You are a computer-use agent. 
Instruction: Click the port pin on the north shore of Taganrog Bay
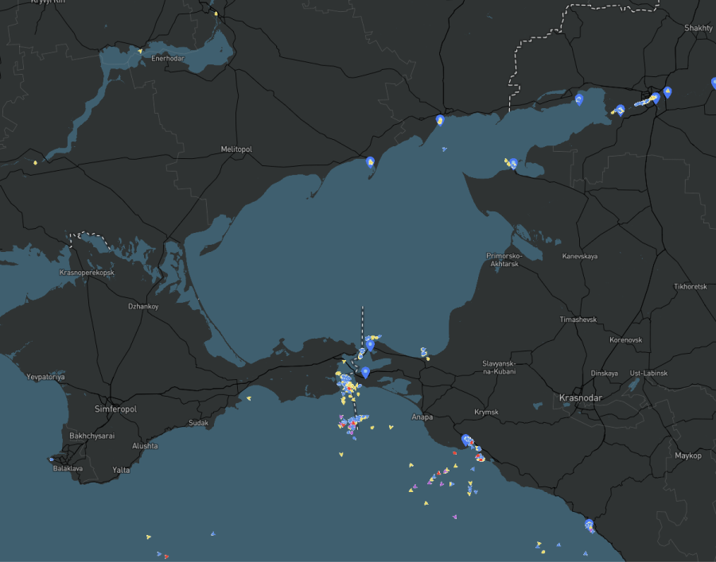tap(578, 99)
